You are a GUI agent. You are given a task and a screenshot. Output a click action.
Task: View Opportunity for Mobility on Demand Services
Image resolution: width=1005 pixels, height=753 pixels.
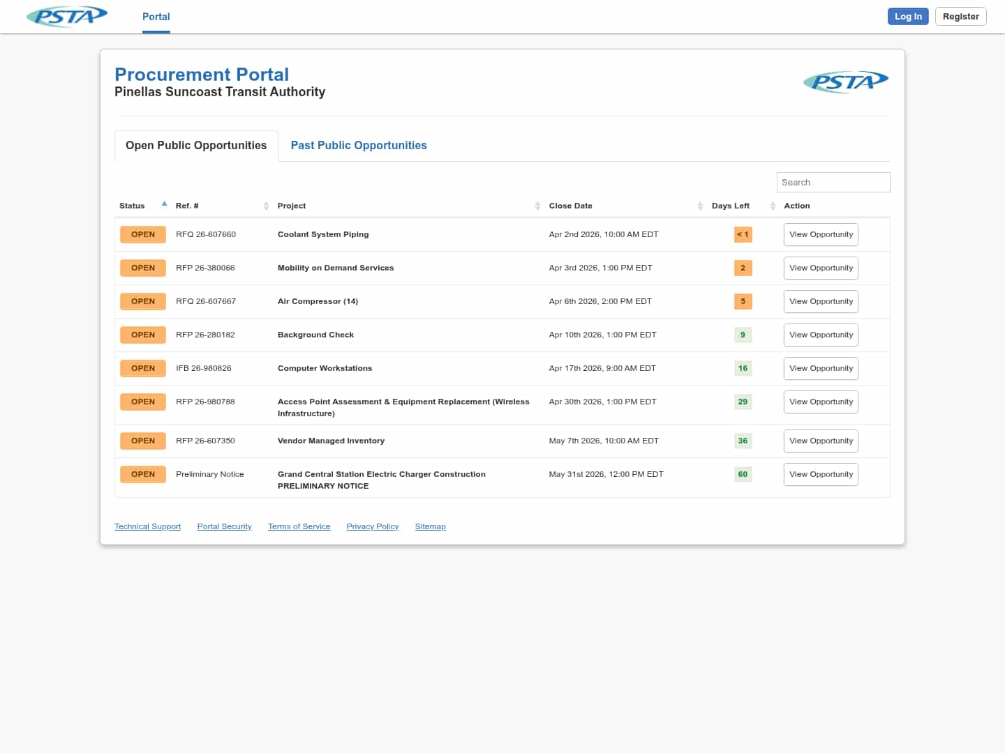821,268
